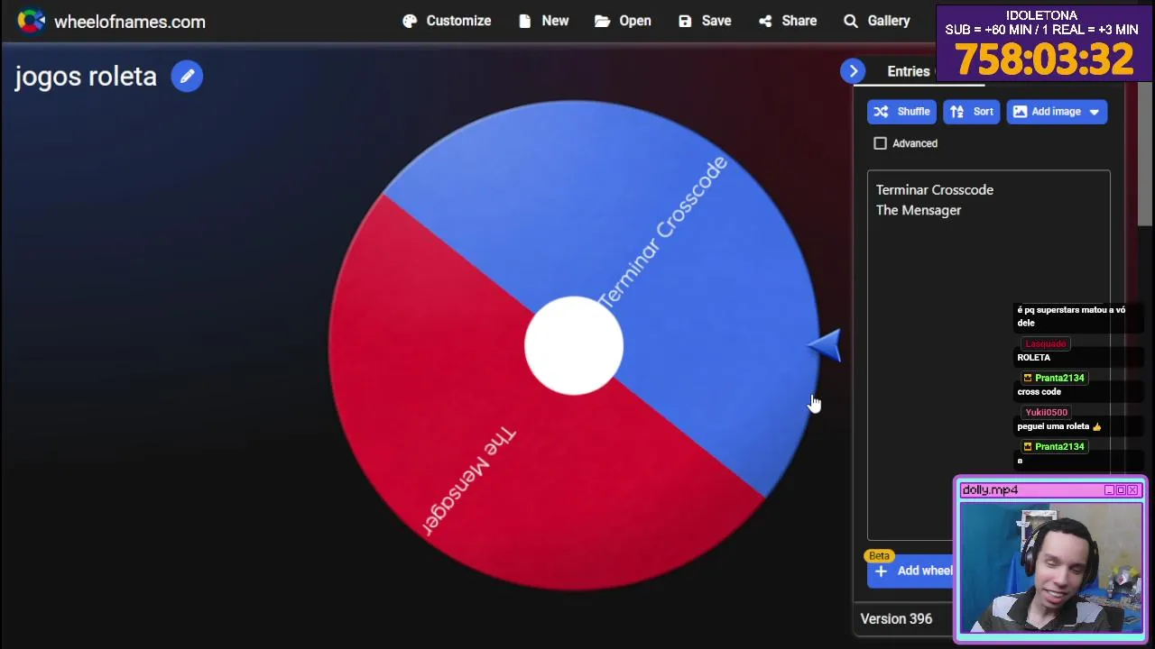Image resolution: width=1155 pixels, height=649 pixels.
Task: Sort the entries alphabetically
Action: coord(971,112)
